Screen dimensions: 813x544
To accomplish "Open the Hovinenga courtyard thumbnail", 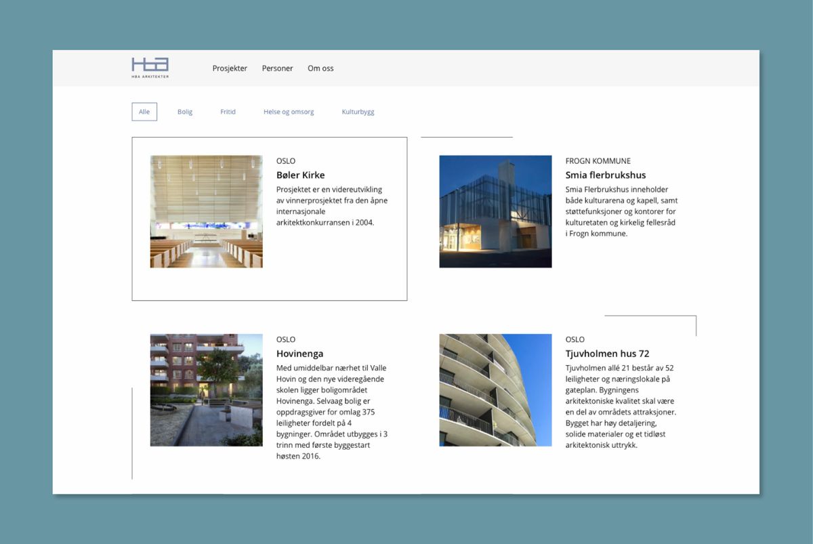I will click(x=206, y=390).
